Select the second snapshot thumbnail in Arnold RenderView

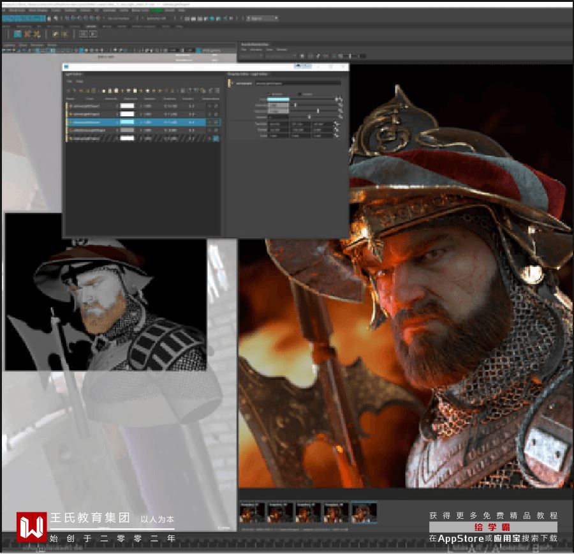click(281, 513)
